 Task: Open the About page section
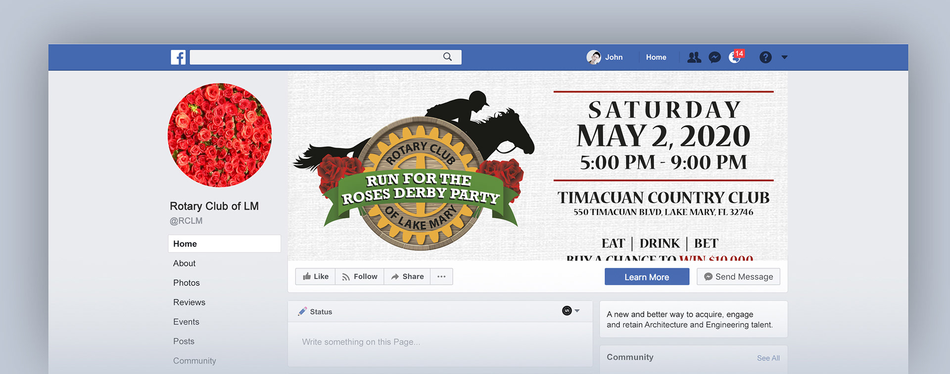coord(185,263)
